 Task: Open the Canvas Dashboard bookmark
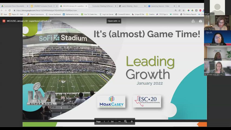(53, 14)
